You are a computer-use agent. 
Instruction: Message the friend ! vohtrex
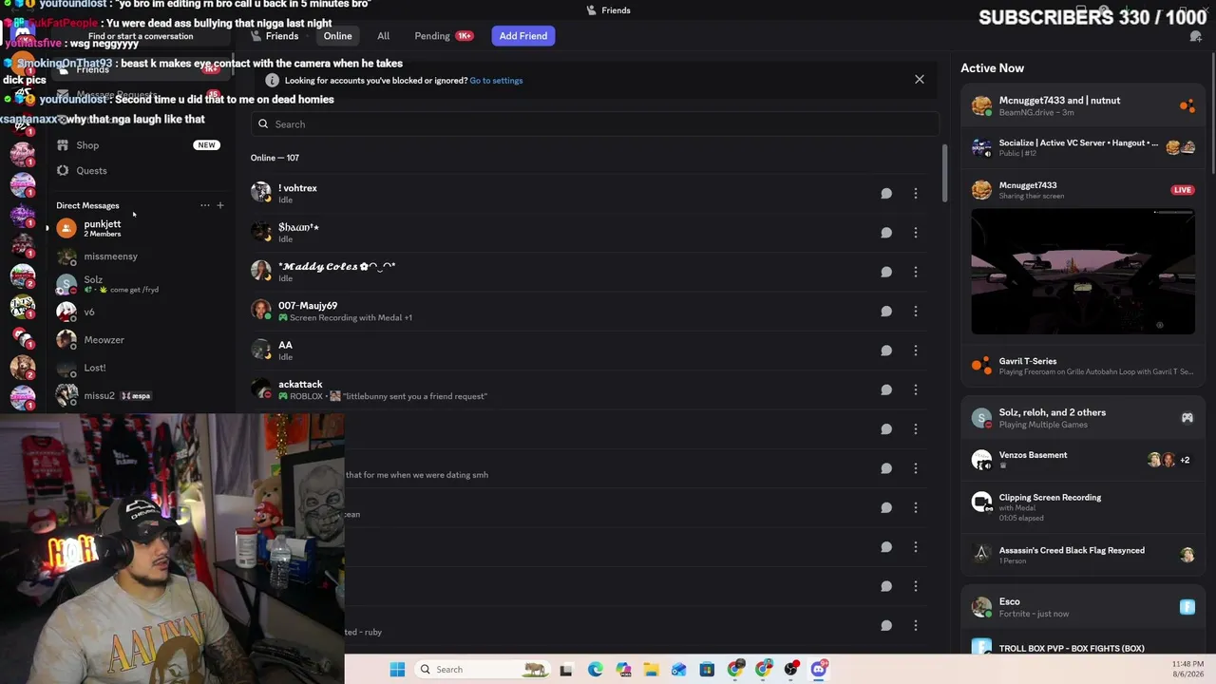tap(886, 193)
